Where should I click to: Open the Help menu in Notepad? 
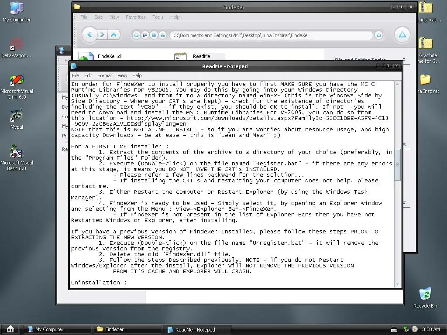click(x=137, y=75)
